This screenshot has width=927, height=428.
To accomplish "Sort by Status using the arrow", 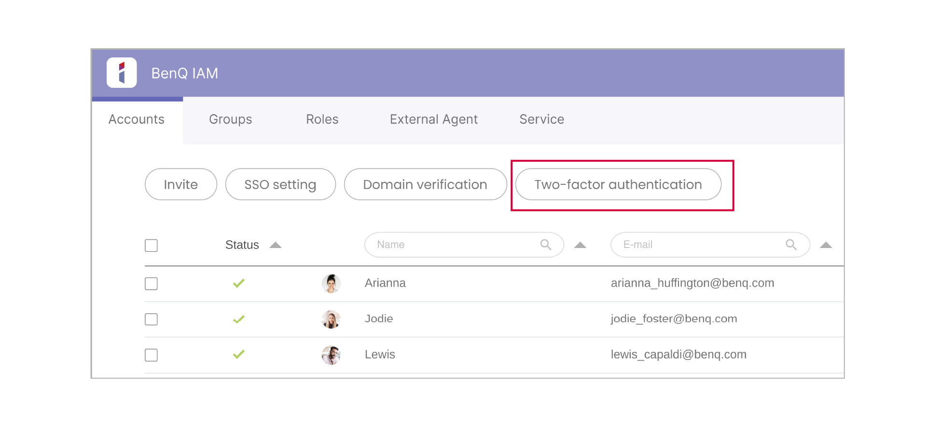I will pyautogui.click(x=276, y=245).
